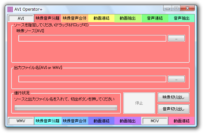This screenshot has height=133, width=203.
Task: Click the 映像ソース[AVI] path input field
Action: click(92, 38)
